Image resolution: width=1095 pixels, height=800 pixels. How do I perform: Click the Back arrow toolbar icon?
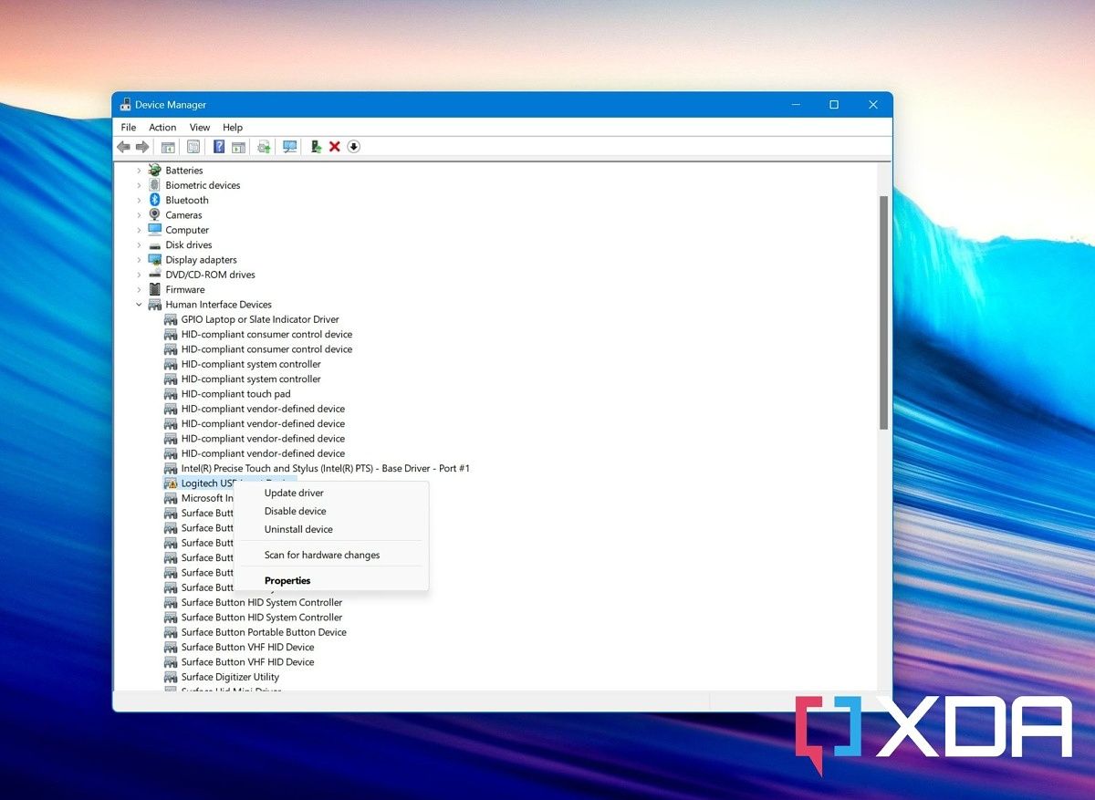(123, 147)
